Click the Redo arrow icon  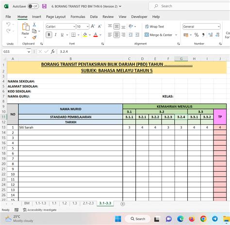coord(8,31)
